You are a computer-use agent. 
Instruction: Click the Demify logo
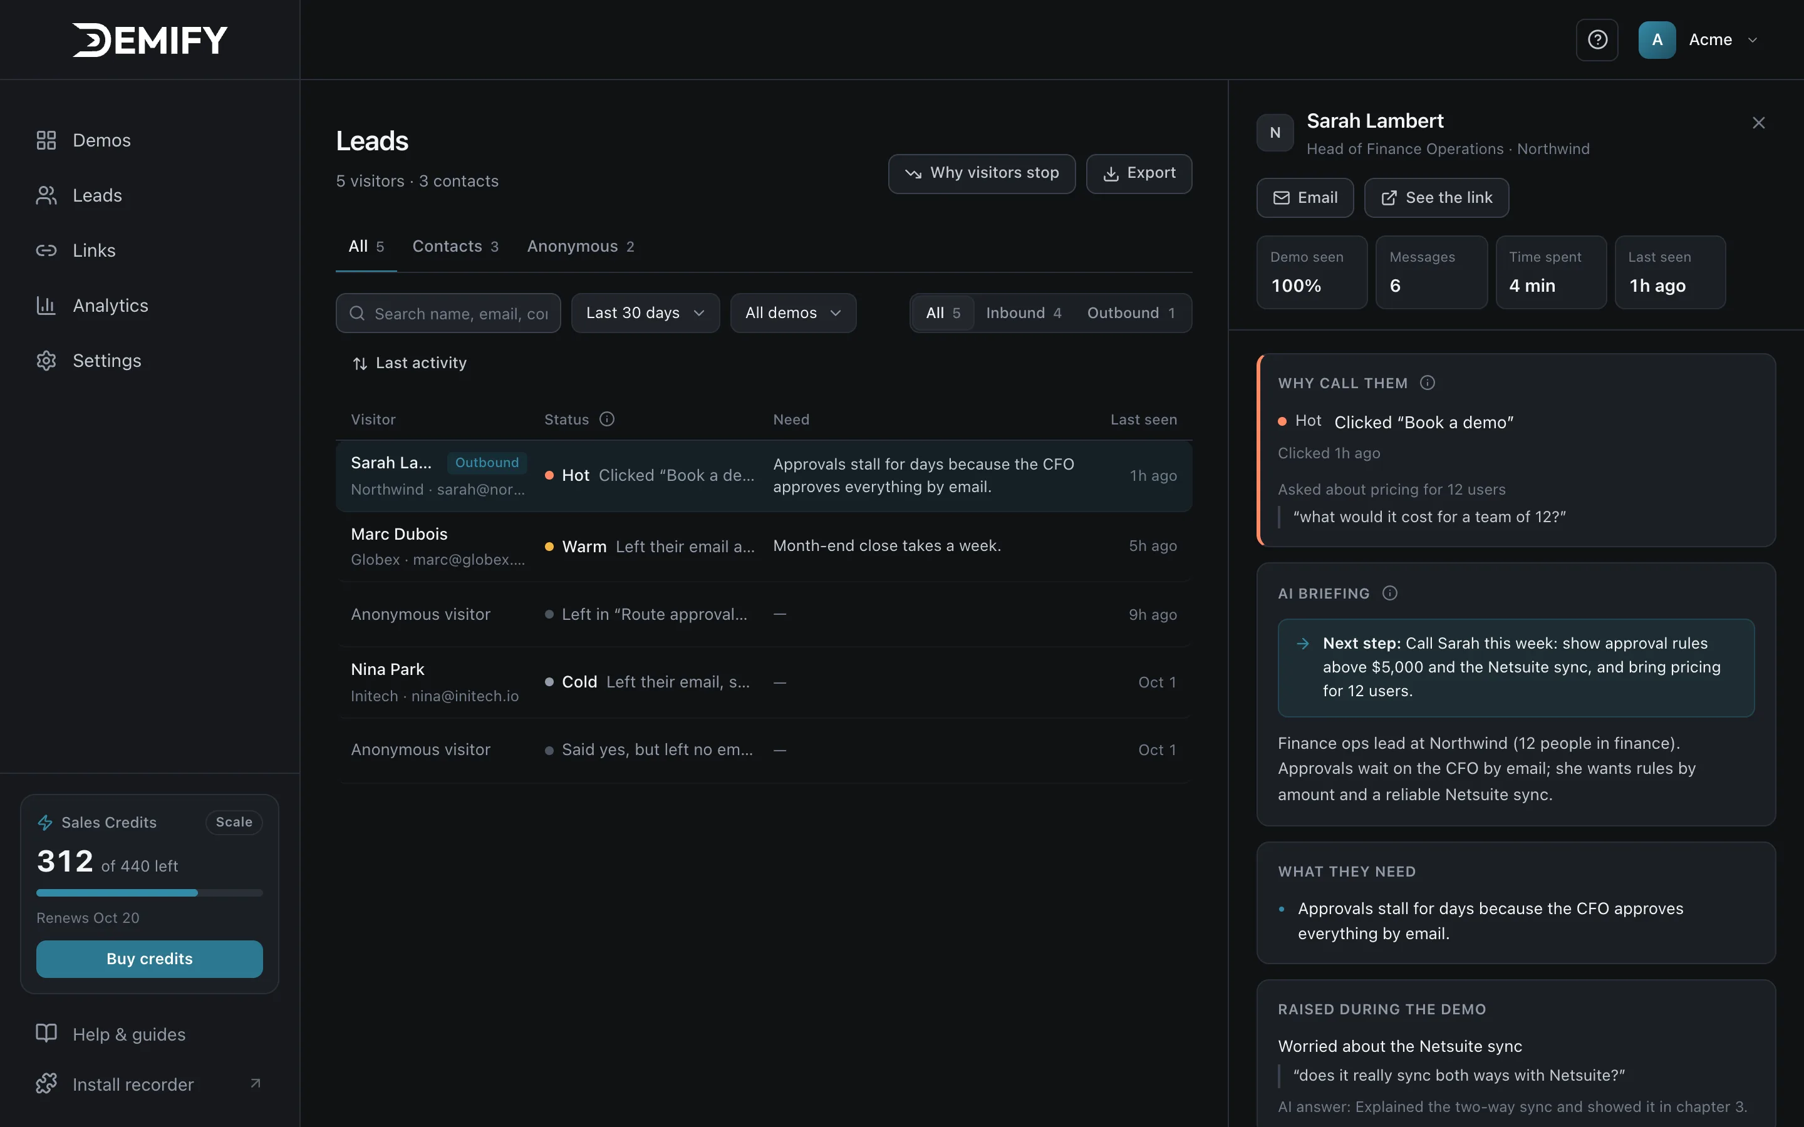(x=150, y=39)
